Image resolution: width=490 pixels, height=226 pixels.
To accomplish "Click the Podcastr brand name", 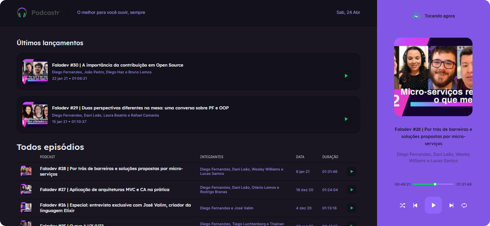I will point(45,13).
